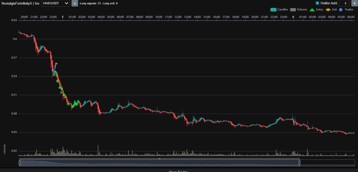Click the 0.45 price axis label

coord(14,132)
